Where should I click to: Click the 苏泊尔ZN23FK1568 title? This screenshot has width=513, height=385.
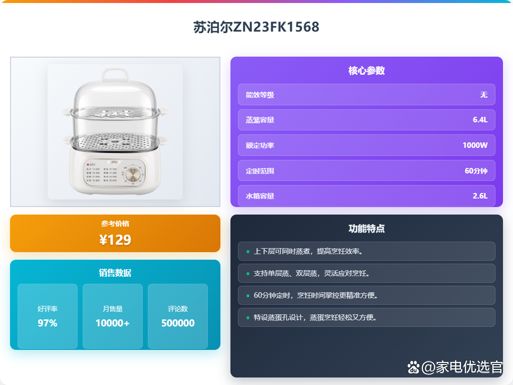click(256, 27)
